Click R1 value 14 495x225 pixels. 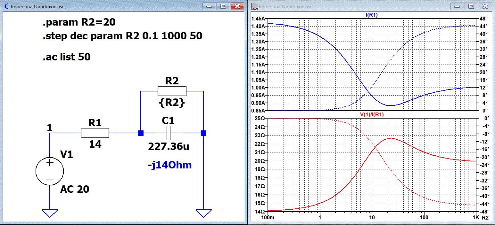click(x=95, y=144)
